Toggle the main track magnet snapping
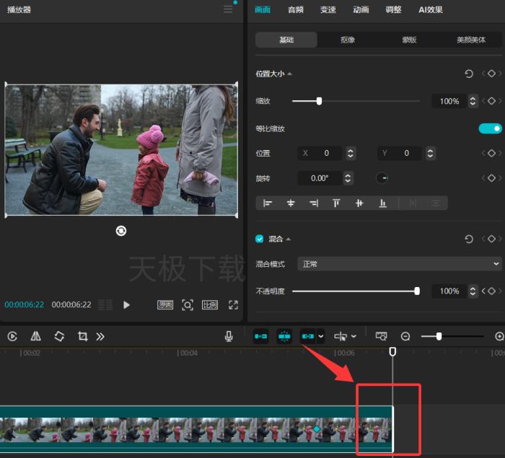The width and height of the screenshot is (505, 458). [x=261, y=336]
